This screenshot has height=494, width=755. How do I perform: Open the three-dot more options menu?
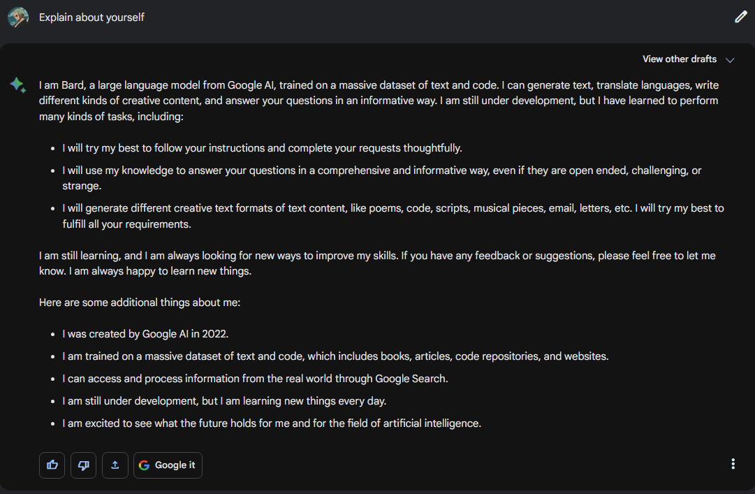tap(733, 464)
